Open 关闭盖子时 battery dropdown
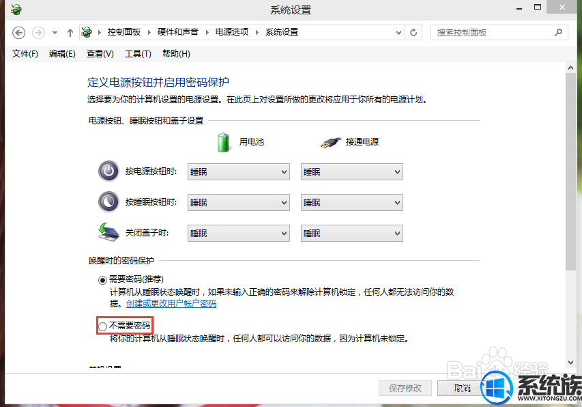 (x=239, y=234)
